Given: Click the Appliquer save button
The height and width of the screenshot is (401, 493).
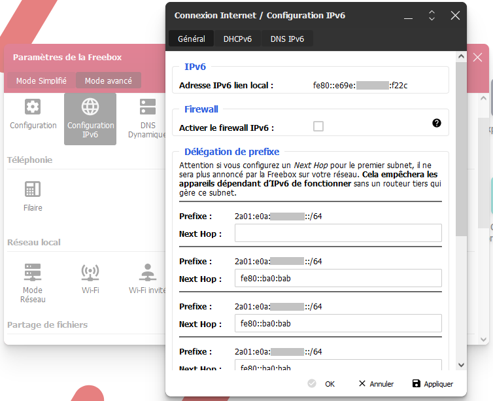Looking at the screenshot, I should [x=433, y=384].
